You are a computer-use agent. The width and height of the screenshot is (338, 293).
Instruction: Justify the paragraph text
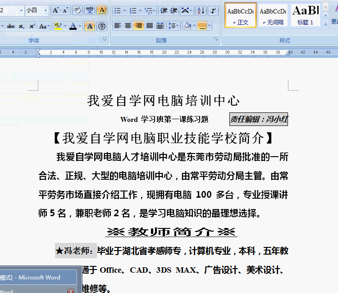tap(149, 26)
